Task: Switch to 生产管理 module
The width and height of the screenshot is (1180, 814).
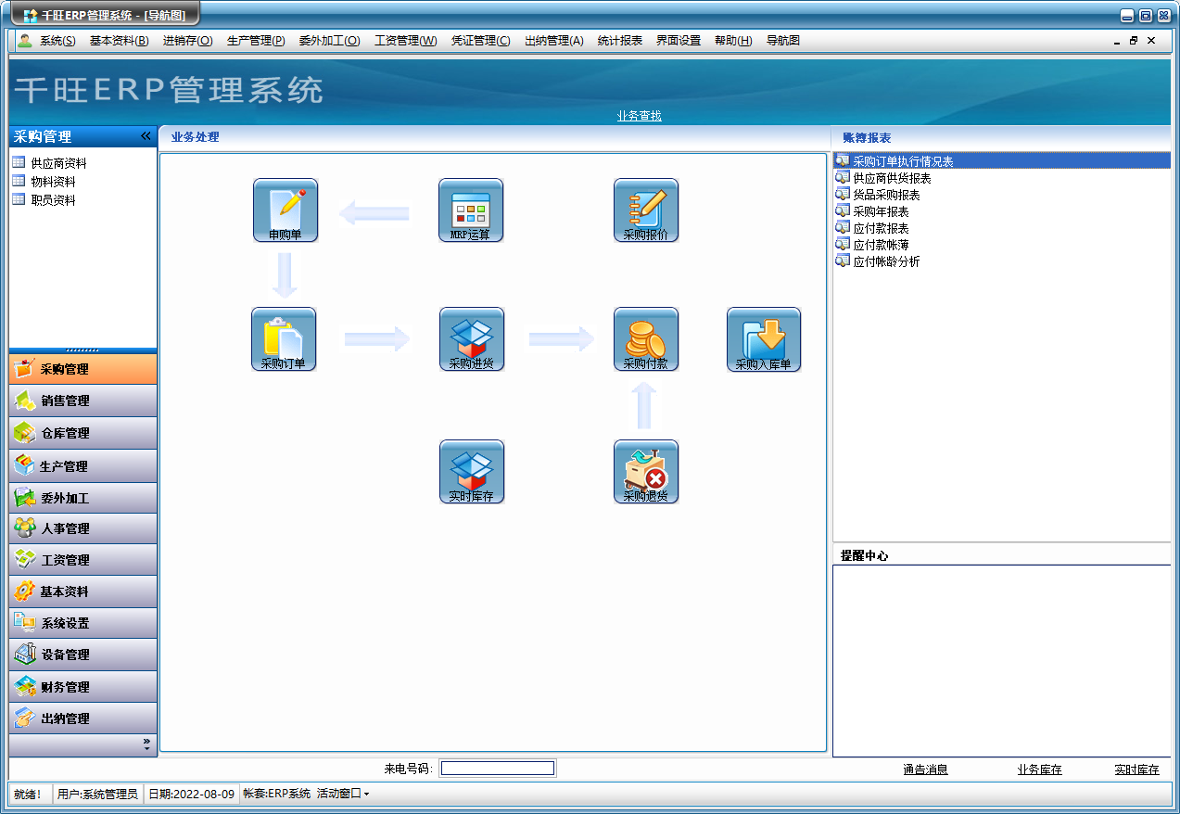Action: (82, 465)
